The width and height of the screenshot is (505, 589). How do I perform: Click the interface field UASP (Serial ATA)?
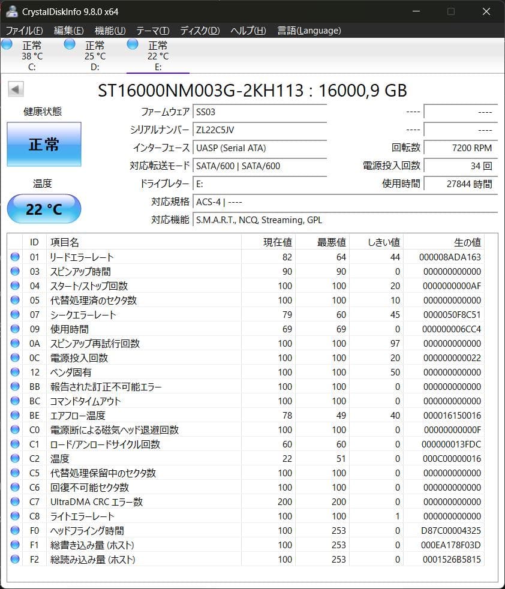click(x=260, y=148)
